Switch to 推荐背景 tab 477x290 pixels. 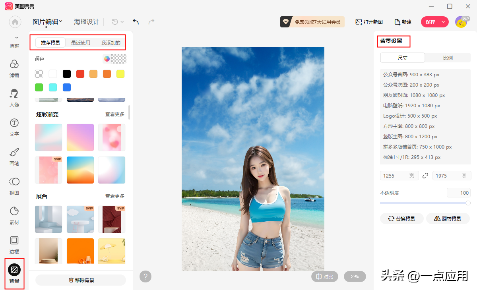pyautogui.click(x=50, y=43)
